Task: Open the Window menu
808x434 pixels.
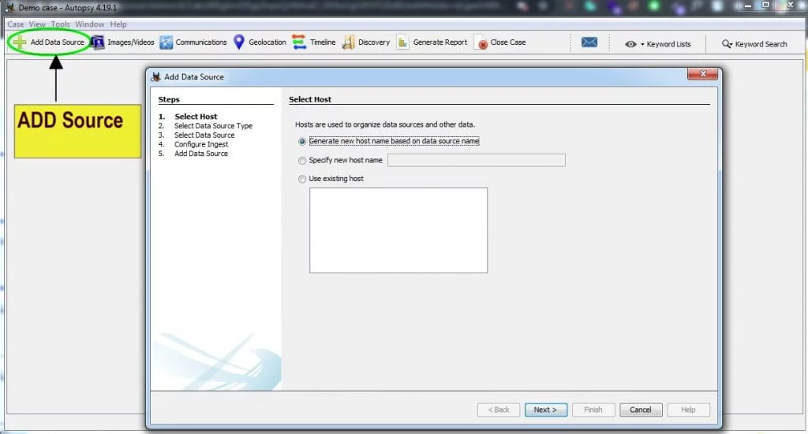Action: click(90, 24)
